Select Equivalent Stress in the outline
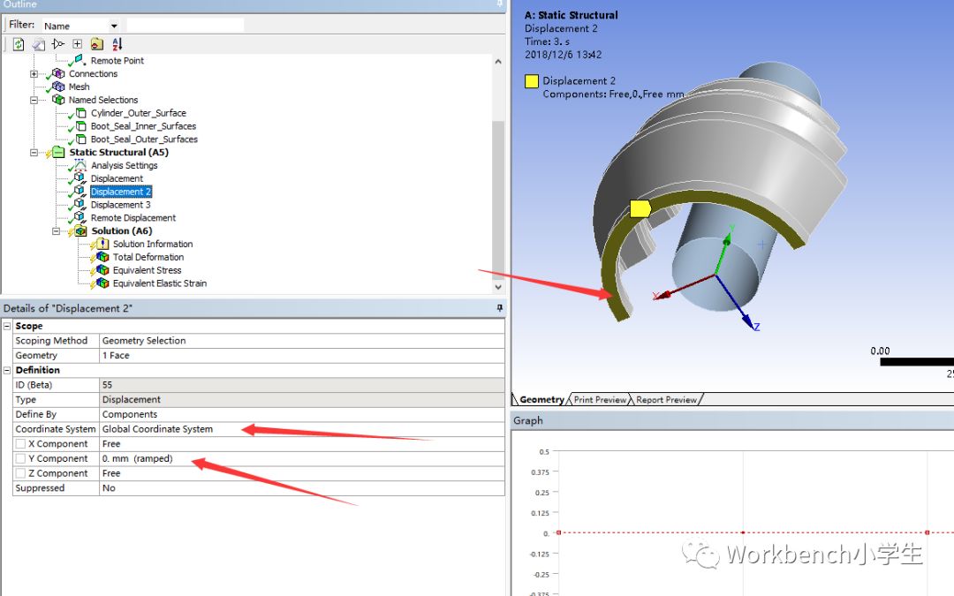 (x=147, y=270)
